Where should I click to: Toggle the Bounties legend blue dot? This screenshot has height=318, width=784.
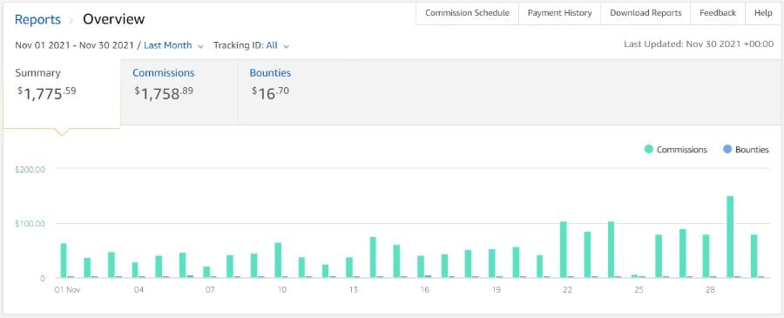pyautogui.click(x=727, y=150)
